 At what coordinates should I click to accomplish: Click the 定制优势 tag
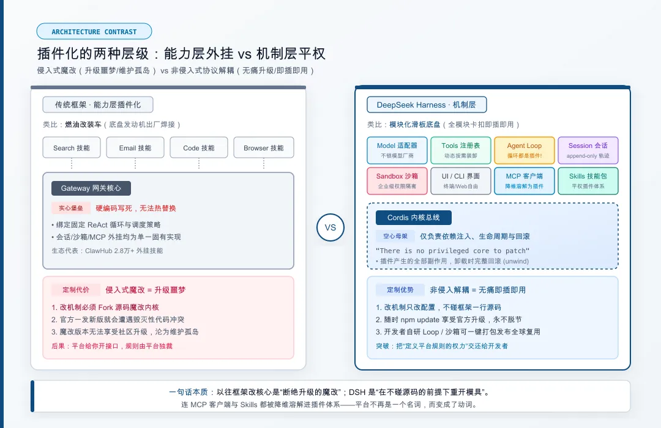point(400,290)
